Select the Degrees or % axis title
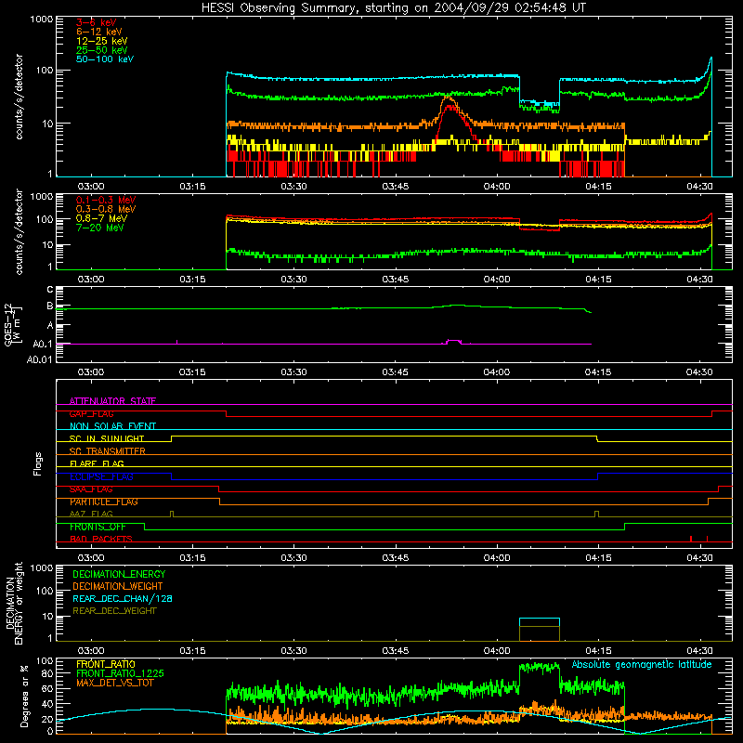Screen dimensions: 743x743 (24, 696)
